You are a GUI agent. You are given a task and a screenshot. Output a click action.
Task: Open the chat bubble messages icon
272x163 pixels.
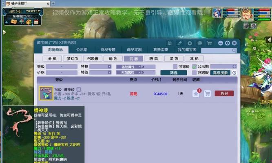[200, 43]
